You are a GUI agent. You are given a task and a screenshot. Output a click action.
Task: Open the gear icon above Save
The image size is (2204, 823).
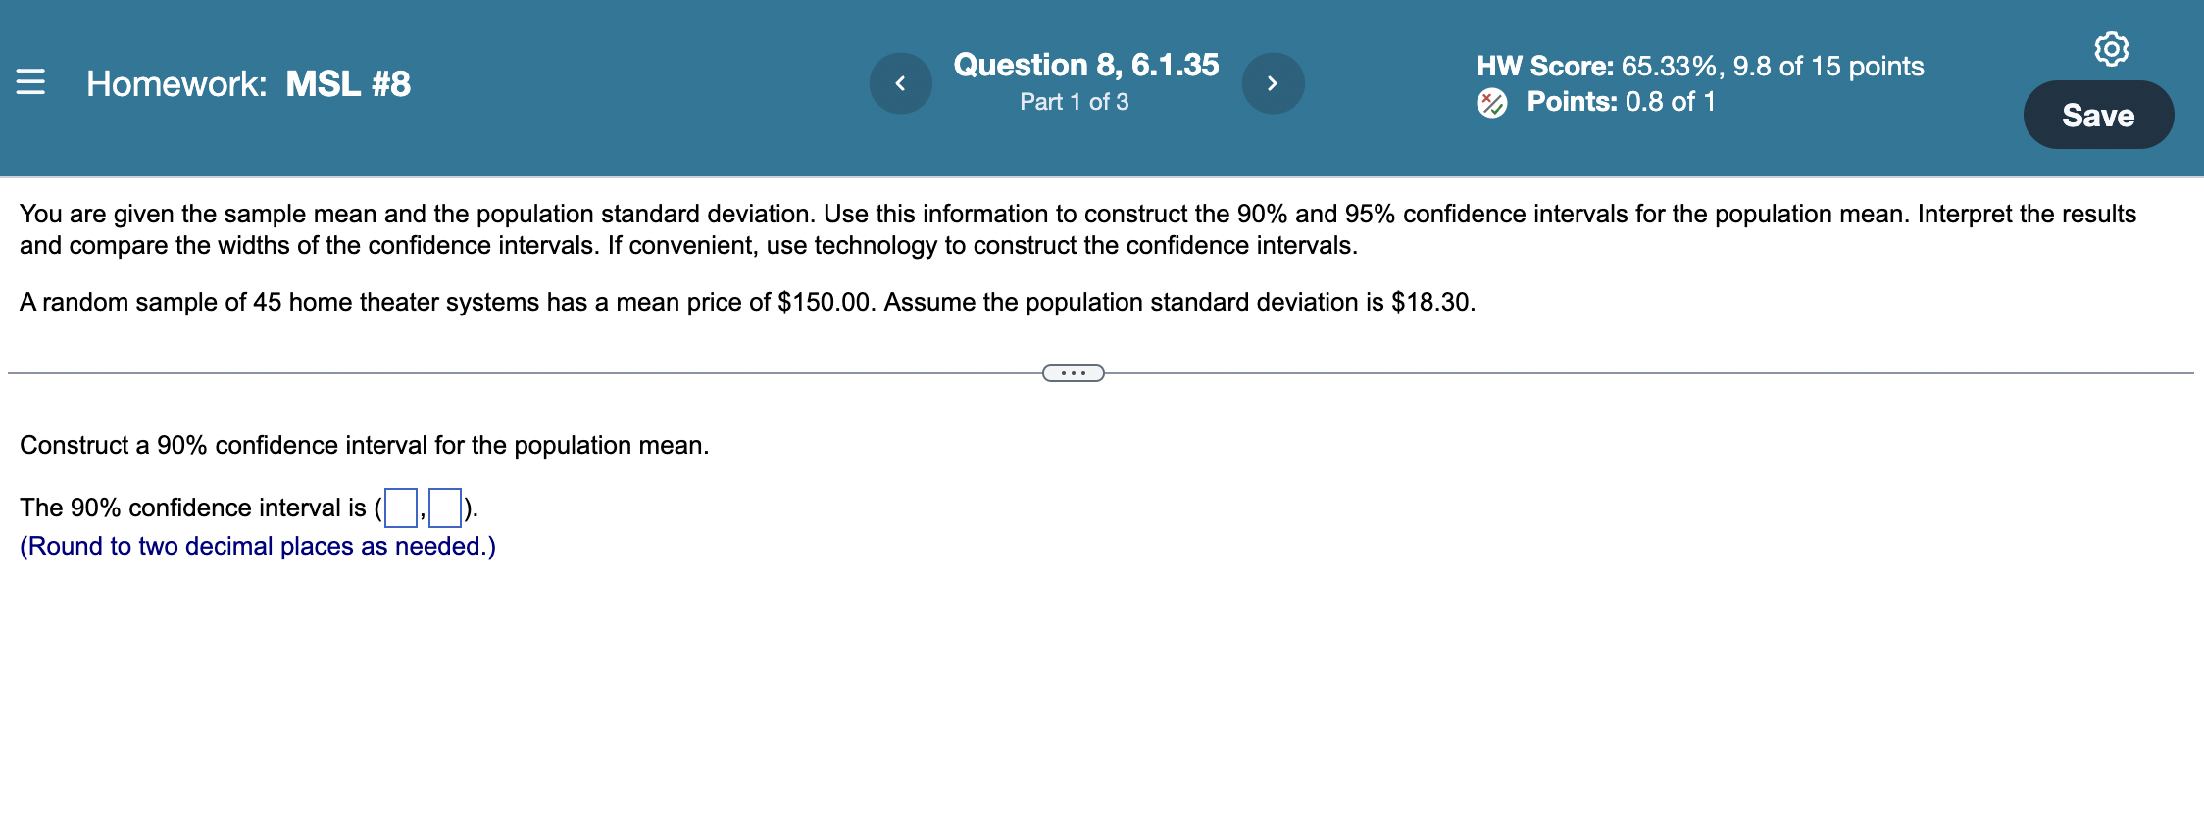pos(2114,51)
